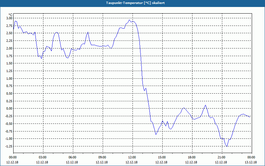
Task: Select the -1,00 y-axis value
Action: (x=9, y=139)
